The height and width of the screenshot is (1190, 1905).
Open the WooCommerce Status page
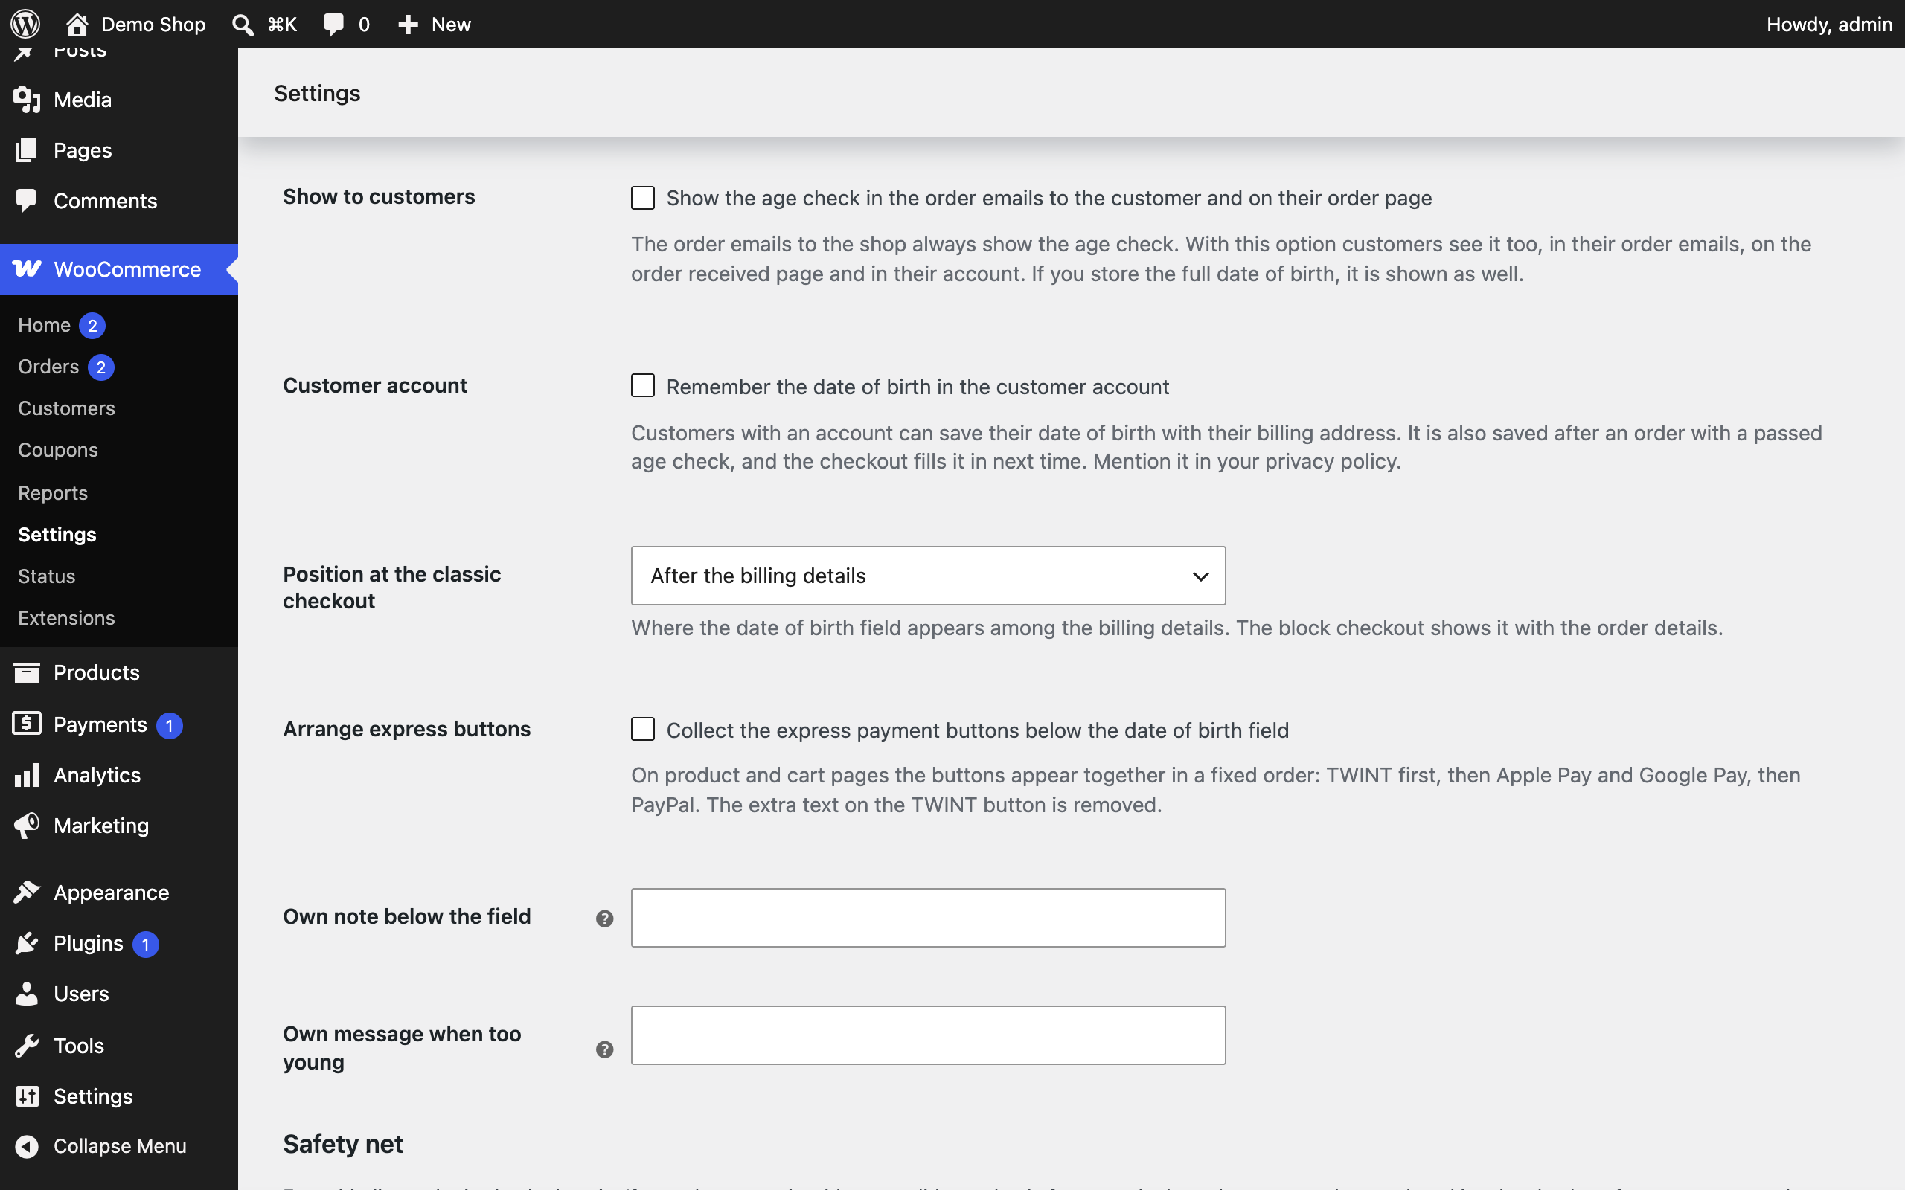[x=46, y=576]
